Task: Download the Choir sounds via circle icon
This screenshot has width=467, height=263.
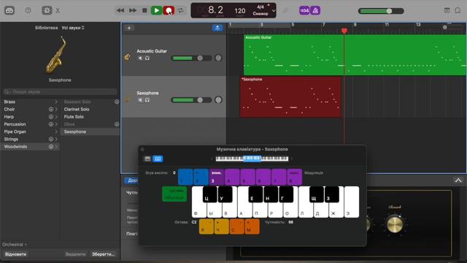Action: point(51,109)
